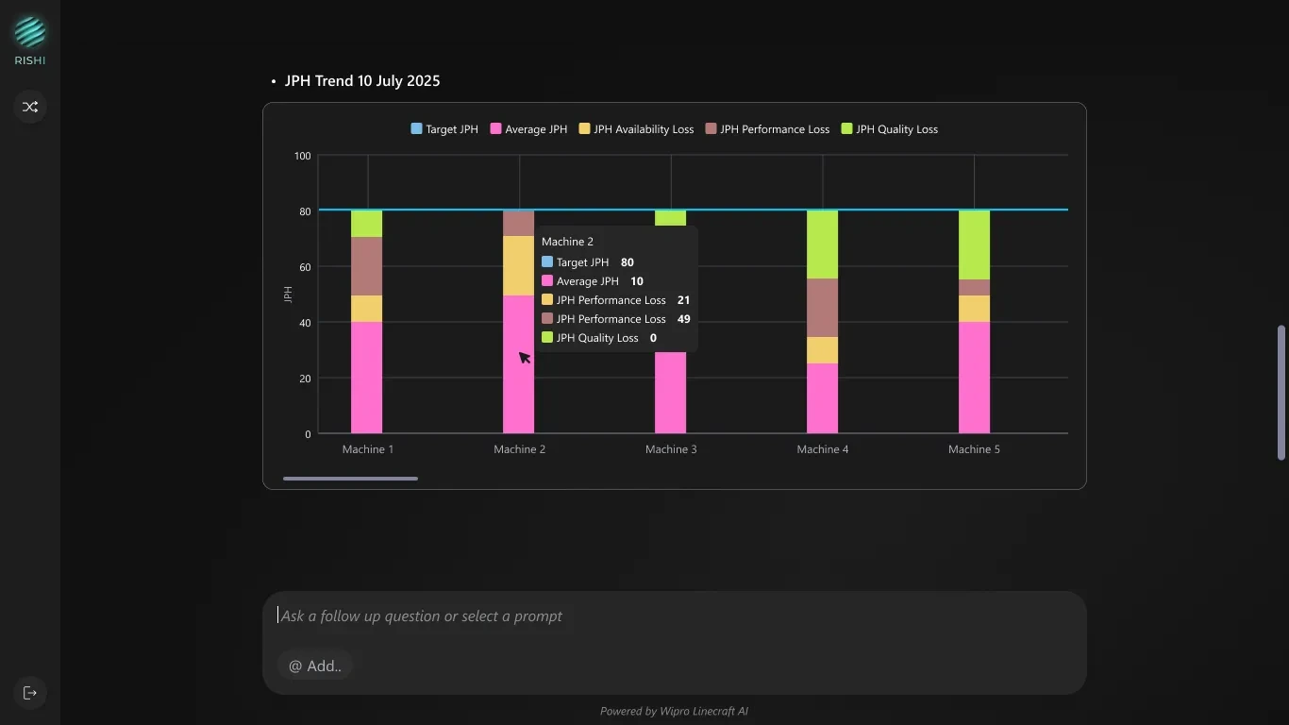Click the "100" y-axis value
This screenshot has height=725, width=1289.
[302, 156]
